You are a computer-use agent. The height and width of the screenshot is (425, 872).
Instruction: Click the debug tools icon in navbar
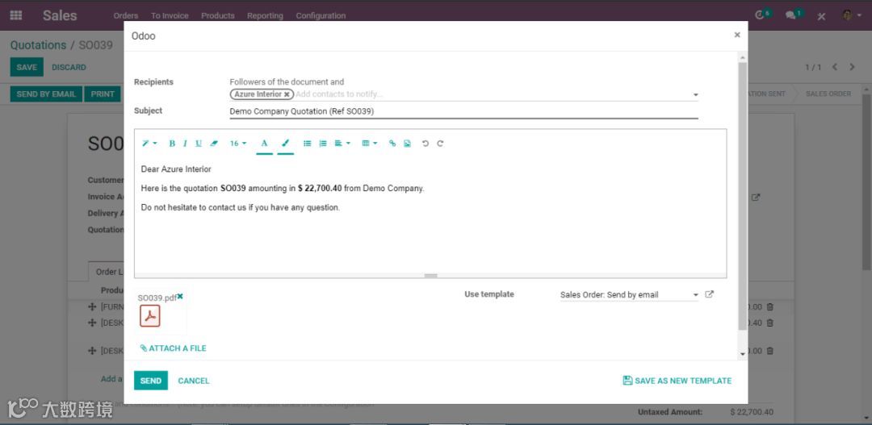tap(821, 15)
